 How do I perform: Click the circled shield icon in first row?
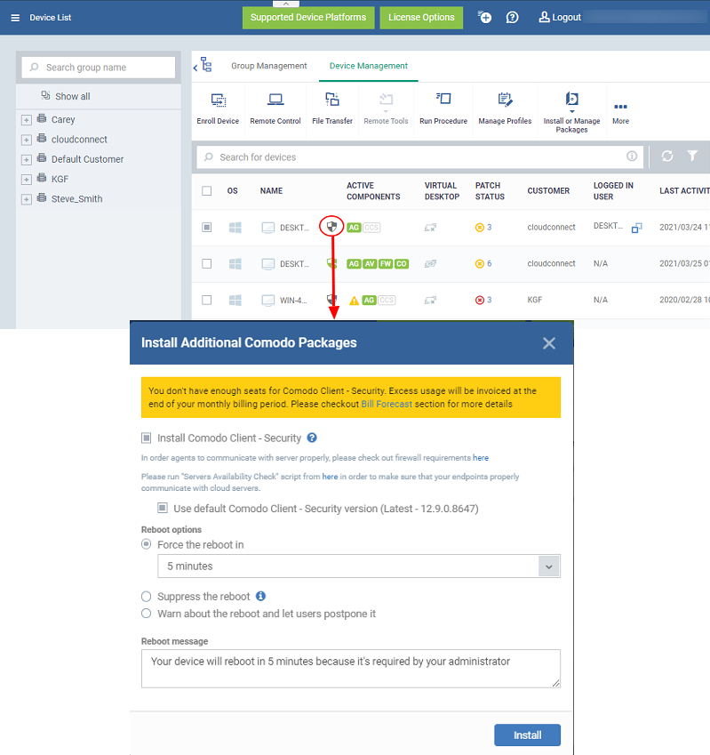point(331,226)
